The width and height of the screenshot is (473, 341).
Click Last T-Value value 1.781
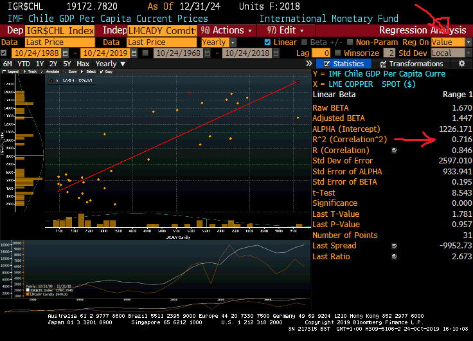point(461,214)
